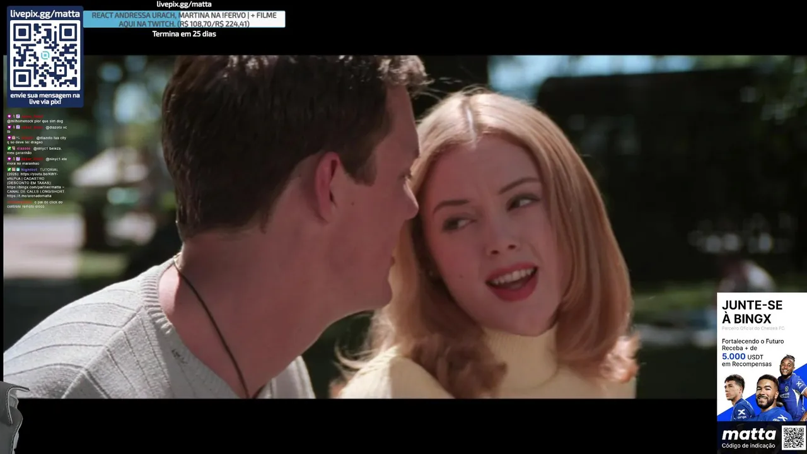Click the centered 'livepix.gg/matta' title at top
The height and width of the screenshot is (454, 807).
click(x=184, y=4)
